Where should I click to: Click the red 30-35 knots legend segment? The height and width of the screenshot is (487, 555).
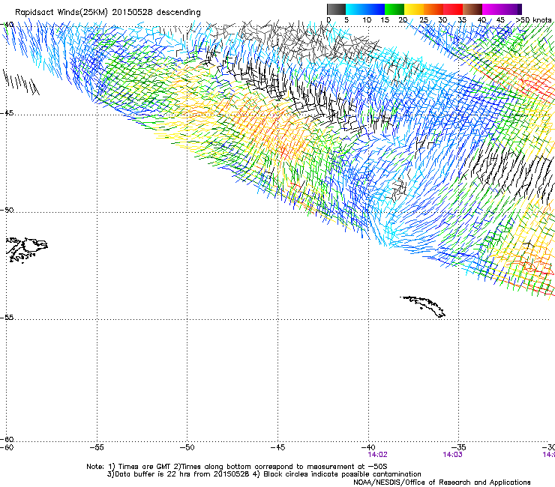click(453, 9)
